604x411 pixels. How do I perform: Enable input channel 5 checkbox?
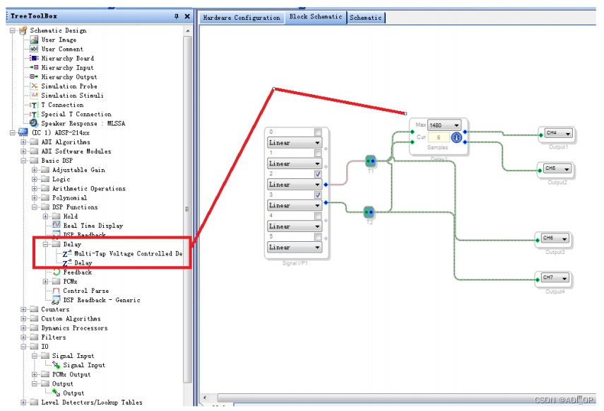[318, 237]
